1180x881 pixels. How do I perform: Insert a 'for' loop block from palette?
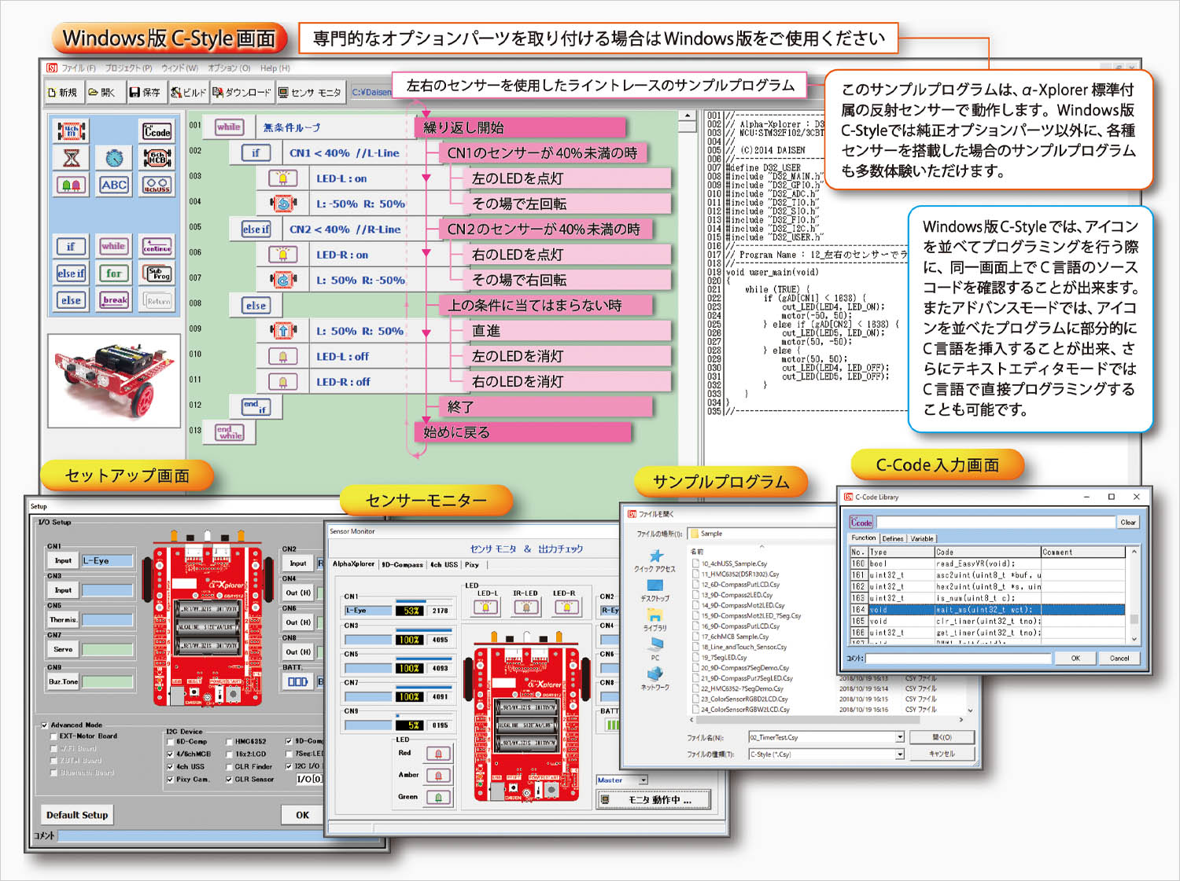point(114,273)
